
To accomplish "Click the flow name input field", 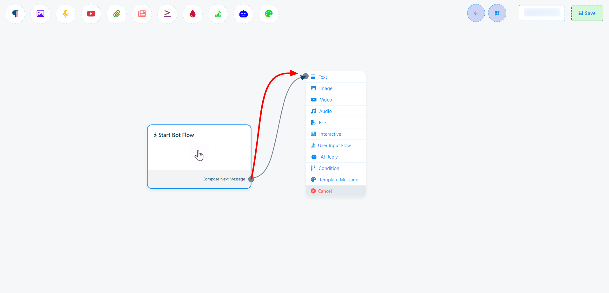I will click(542, 13).
